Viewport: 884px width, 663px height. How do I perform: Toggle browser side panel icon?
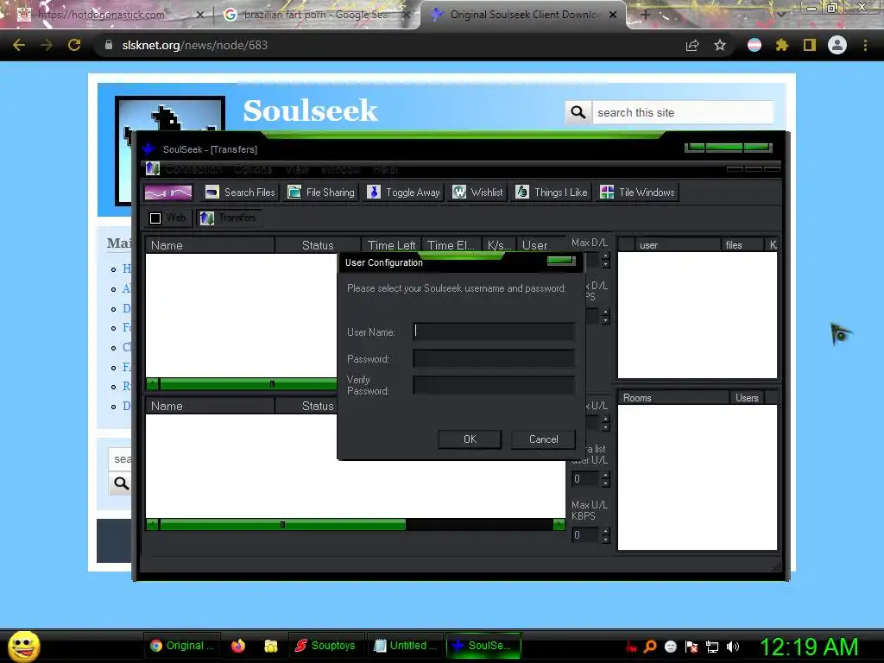coord(810,45)
